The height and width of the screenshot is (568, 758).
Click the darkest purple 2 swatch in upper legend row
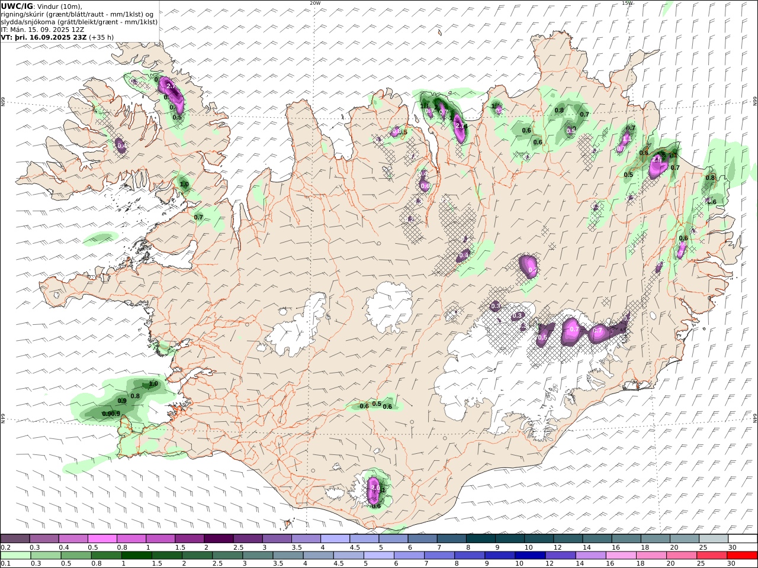tap(218, 538)
